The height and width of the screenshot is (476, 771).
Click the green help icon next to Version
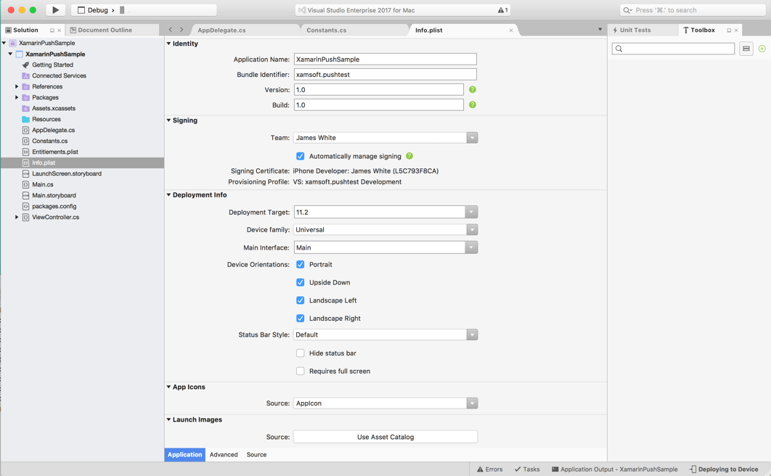pyautogui.click(x=473, y=89)
